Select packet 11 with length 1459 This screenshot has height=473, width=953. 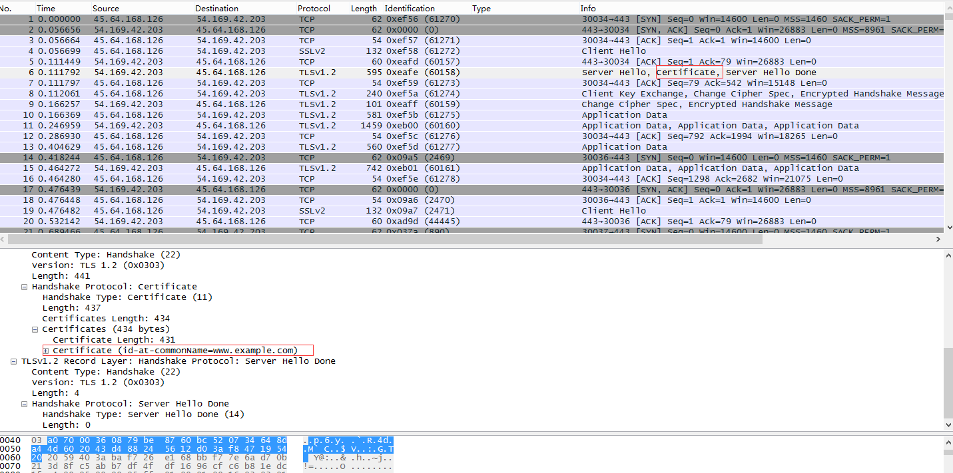click(x=472, y=126)
